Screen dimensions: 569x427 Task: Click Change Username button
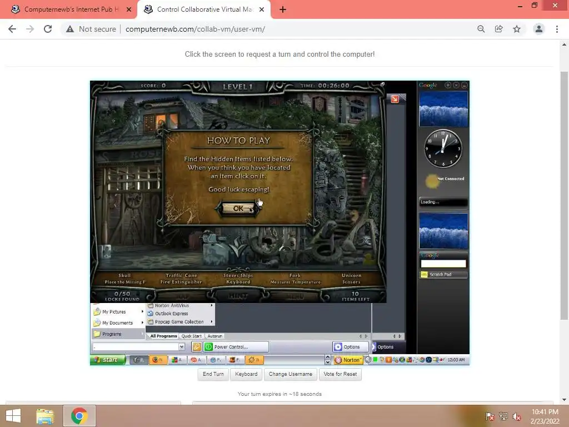(x=290, y=374)
